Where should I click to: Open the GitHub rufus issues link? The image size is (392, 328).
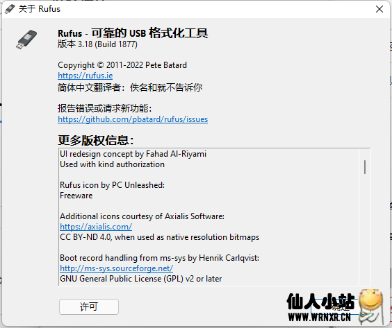(x=133, y=119)
